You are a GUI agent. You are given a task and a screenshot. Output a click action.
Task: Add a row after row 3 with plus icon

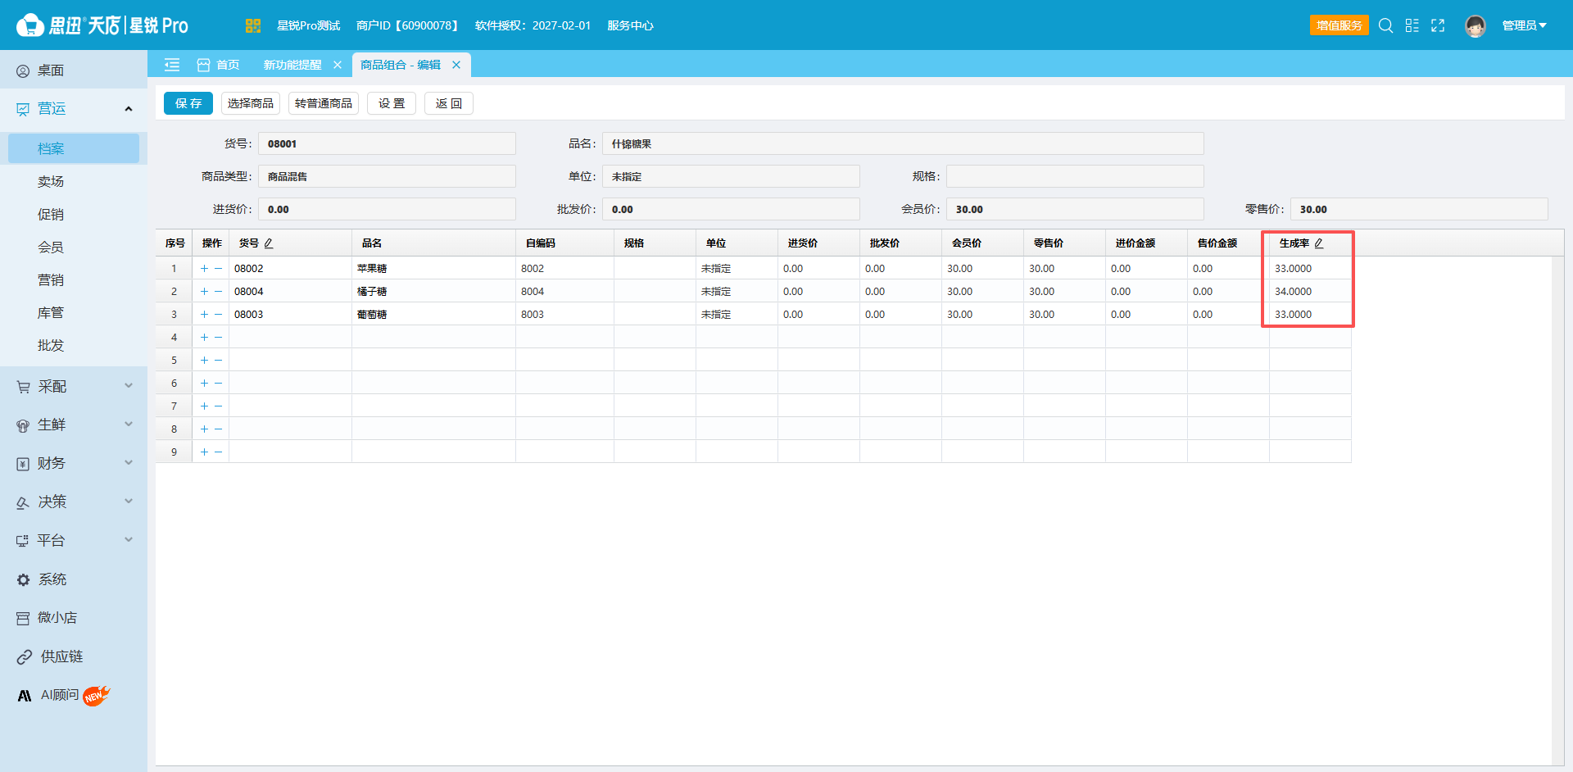point(204,314)
